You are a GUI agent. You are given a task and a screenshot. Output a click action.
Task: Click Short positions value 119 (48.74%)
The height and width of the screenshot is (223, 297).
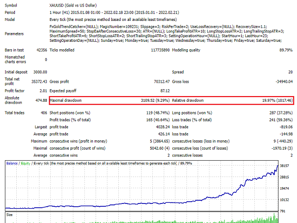pyautogui.click(x=158, y=113)
